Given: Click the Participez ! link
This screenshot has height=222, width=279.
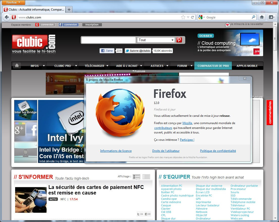Looking at the screenshot, I should click(x=187, y=140).
